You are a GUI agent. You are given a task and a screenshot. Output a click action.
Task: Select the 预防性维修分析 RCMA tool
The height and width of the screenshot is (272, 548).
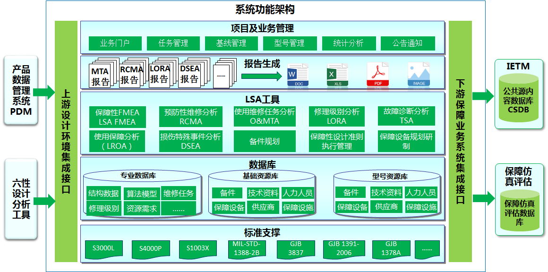[191, 117]
